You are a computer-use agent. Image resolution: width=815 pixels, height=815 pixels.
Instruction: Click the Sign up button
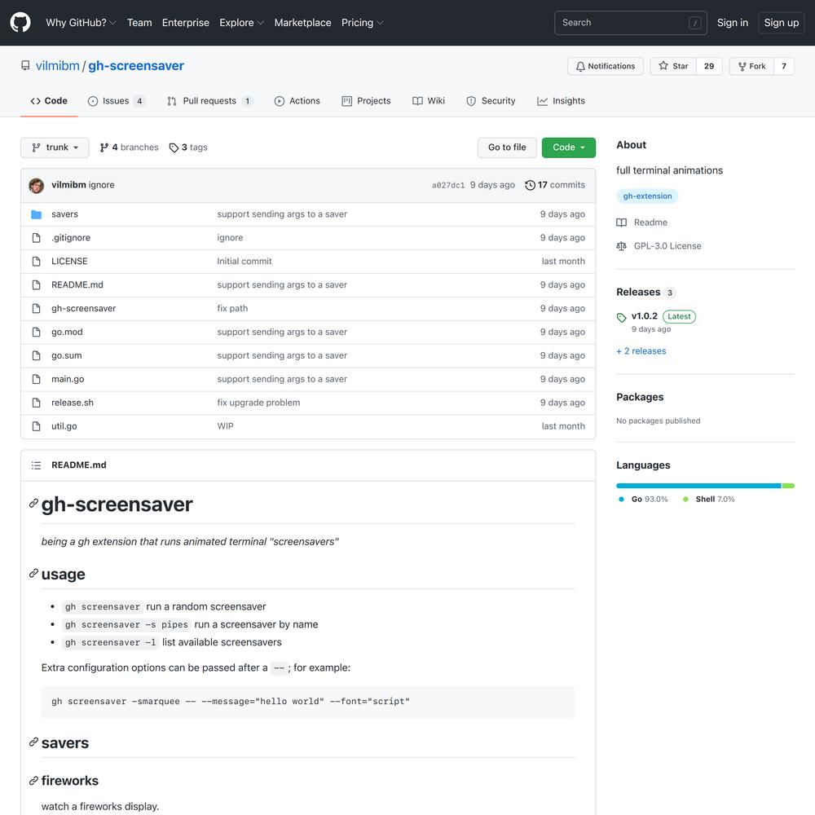tap(782, 23)
